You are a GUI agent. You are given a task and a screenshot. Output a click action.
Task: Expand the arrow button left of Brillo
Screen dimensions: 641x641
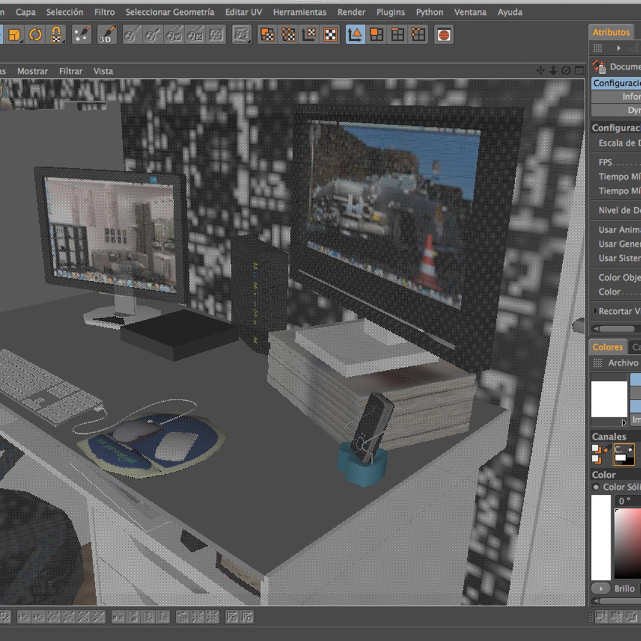point(601,589)
